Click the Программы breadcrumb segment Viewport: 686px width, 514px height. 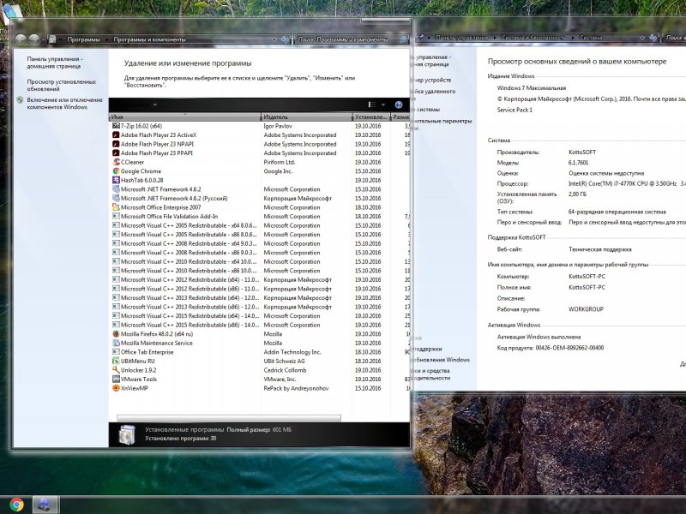[83, 39]
